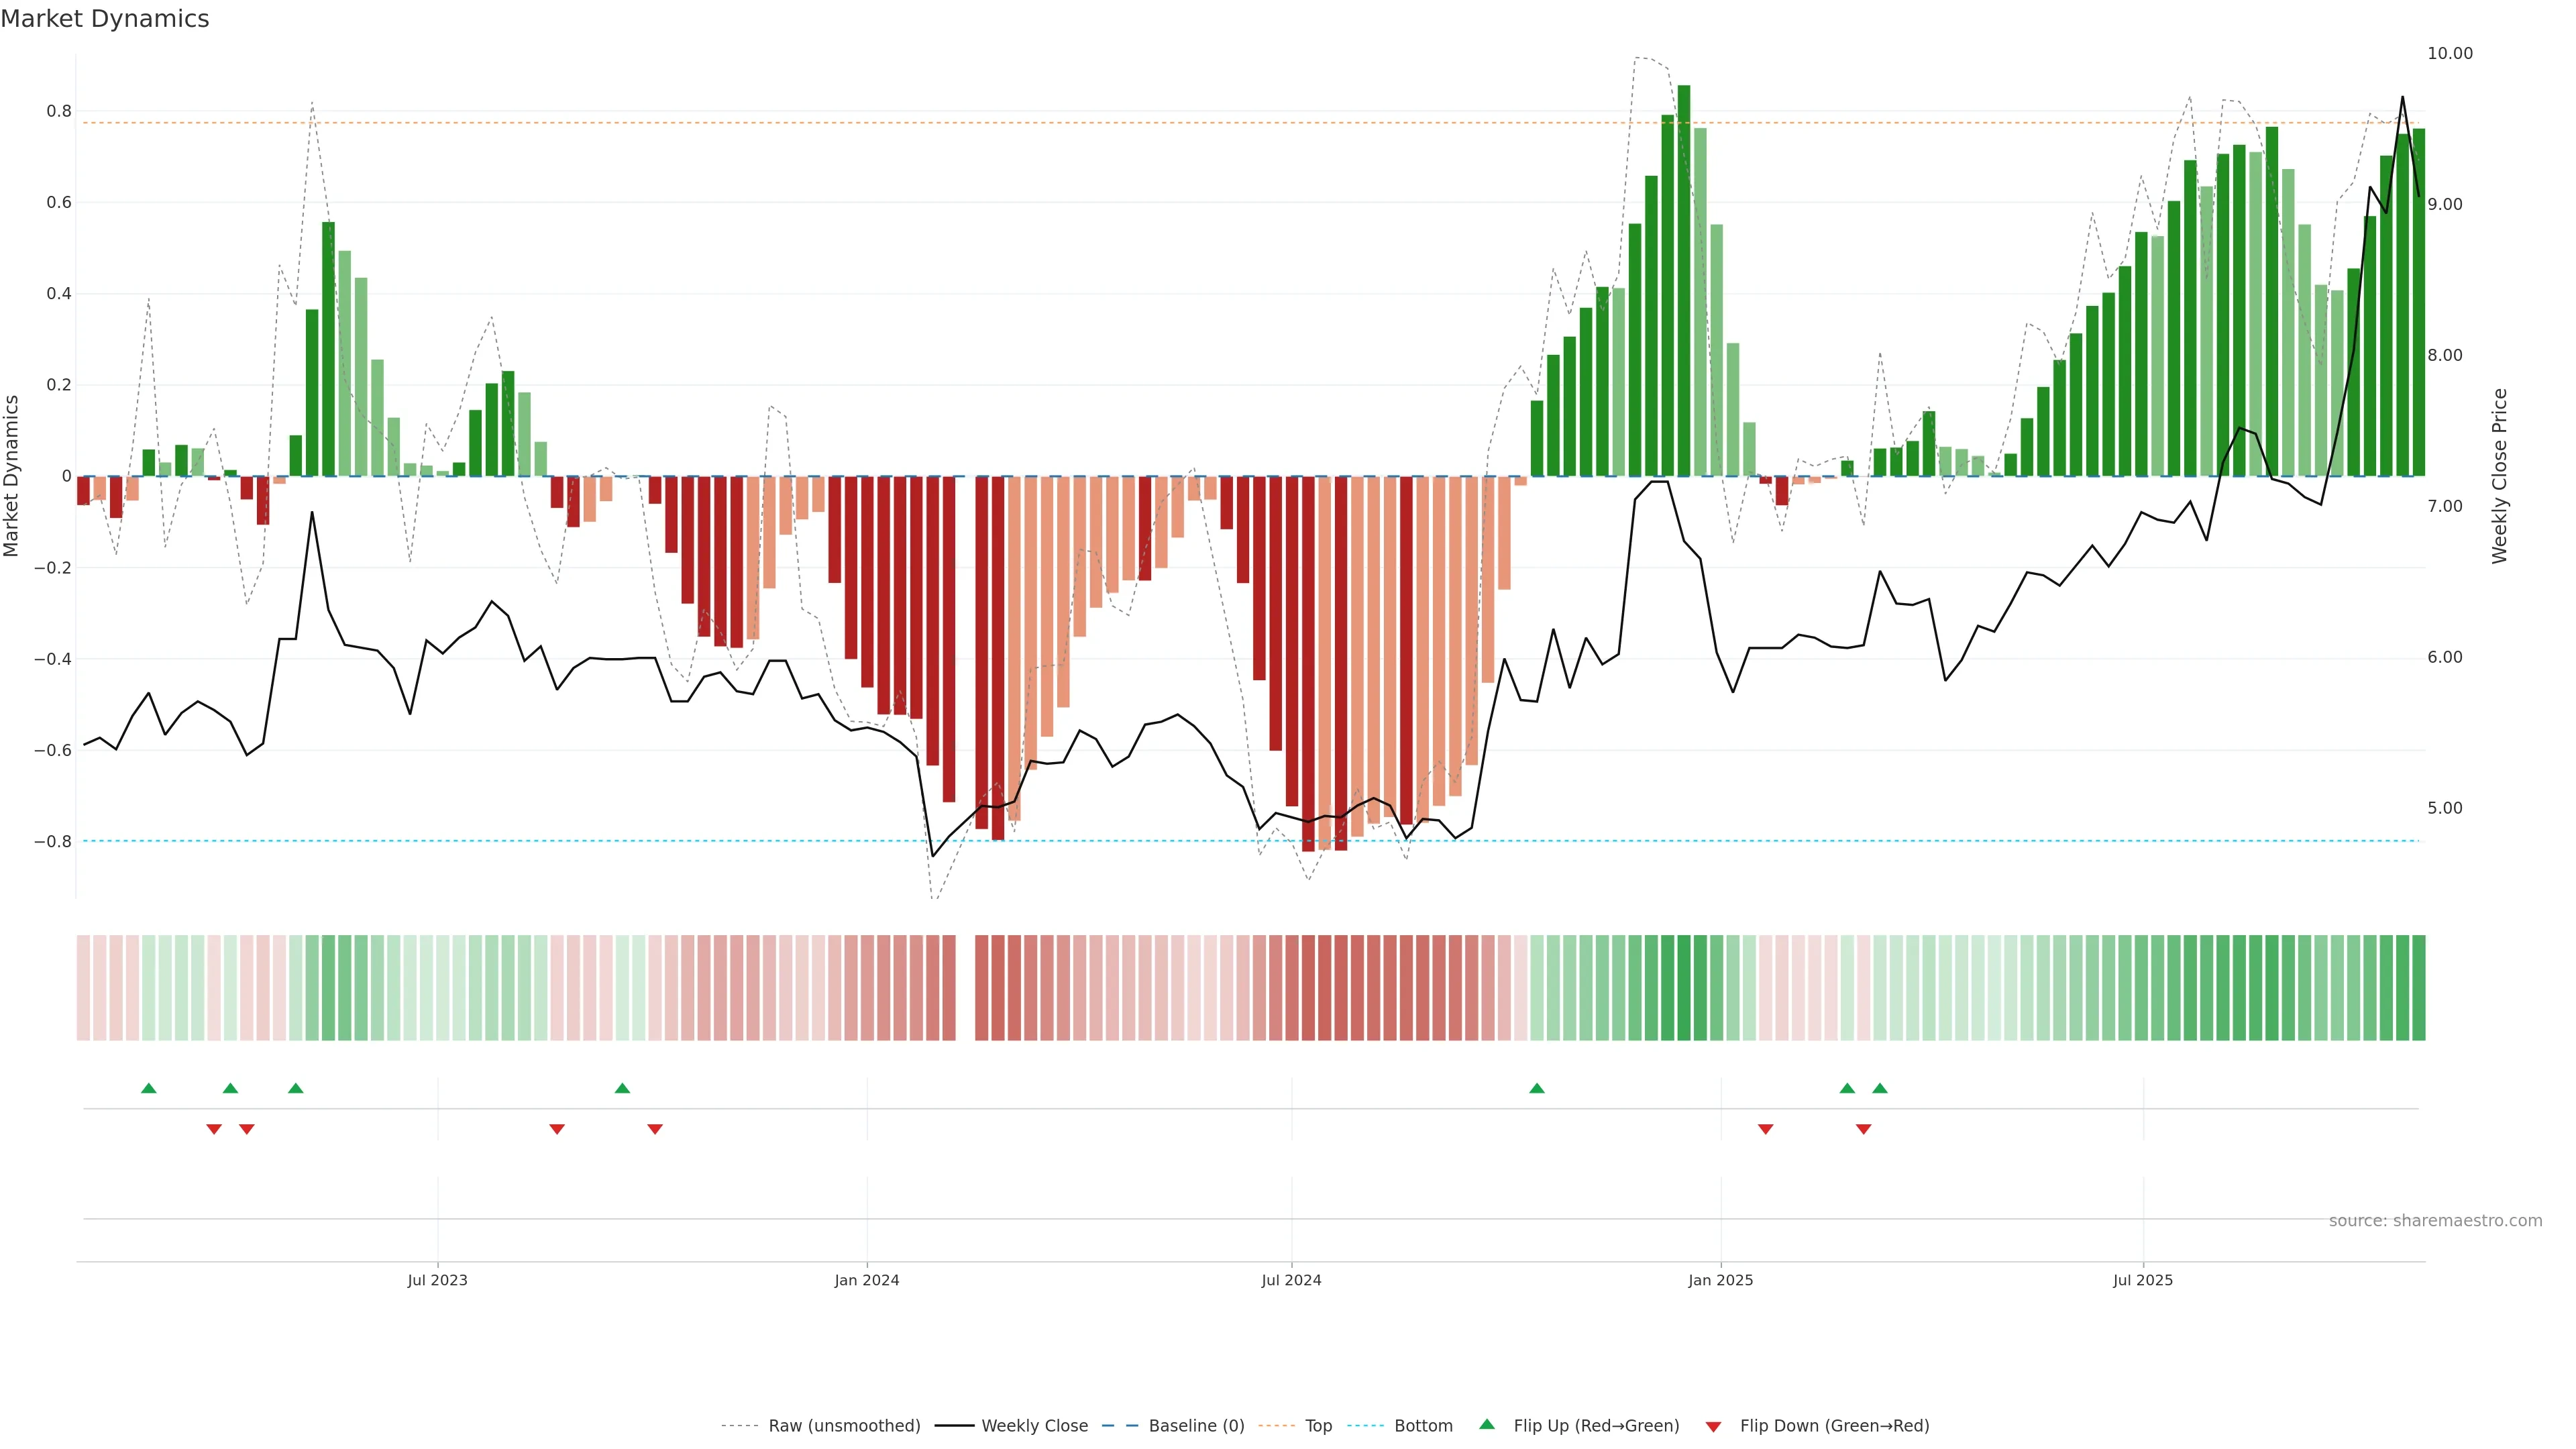
Task: Click the Jul 2024 x-axis label
Action: click(1291, 1280)
